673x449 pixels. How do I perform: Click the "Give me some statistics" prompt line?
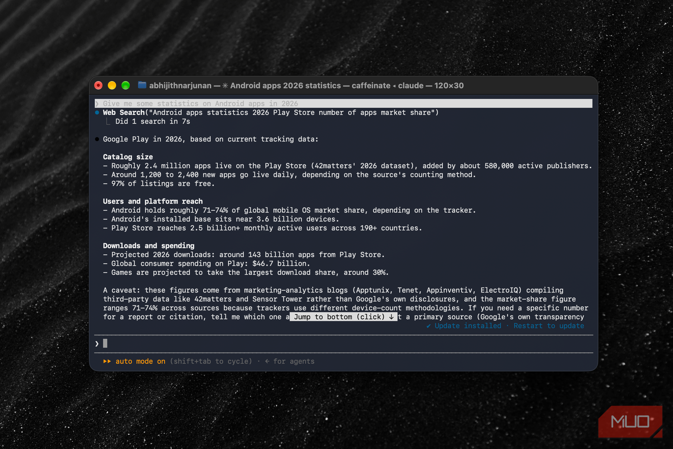tap(344, 103)
